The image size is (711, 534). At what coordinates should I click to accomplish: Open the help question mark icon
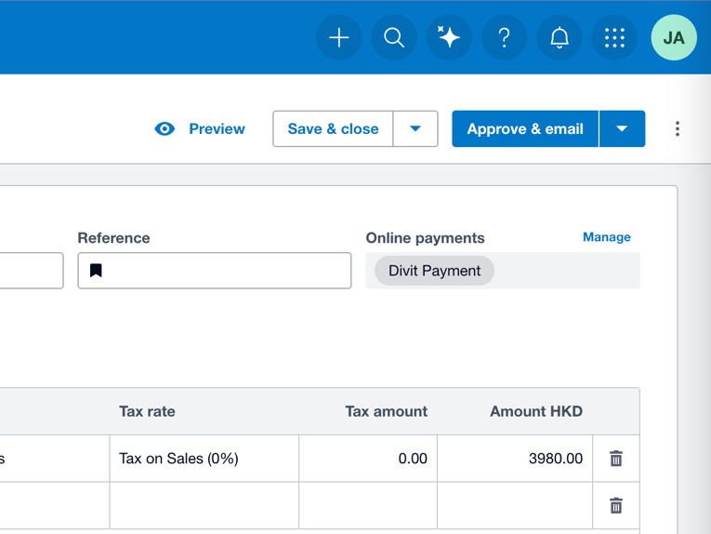coord(505,37)
